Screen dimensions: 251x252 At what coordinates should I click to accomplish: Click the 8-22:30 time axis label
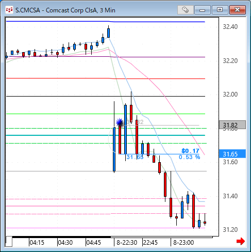(x=127, y=243)
